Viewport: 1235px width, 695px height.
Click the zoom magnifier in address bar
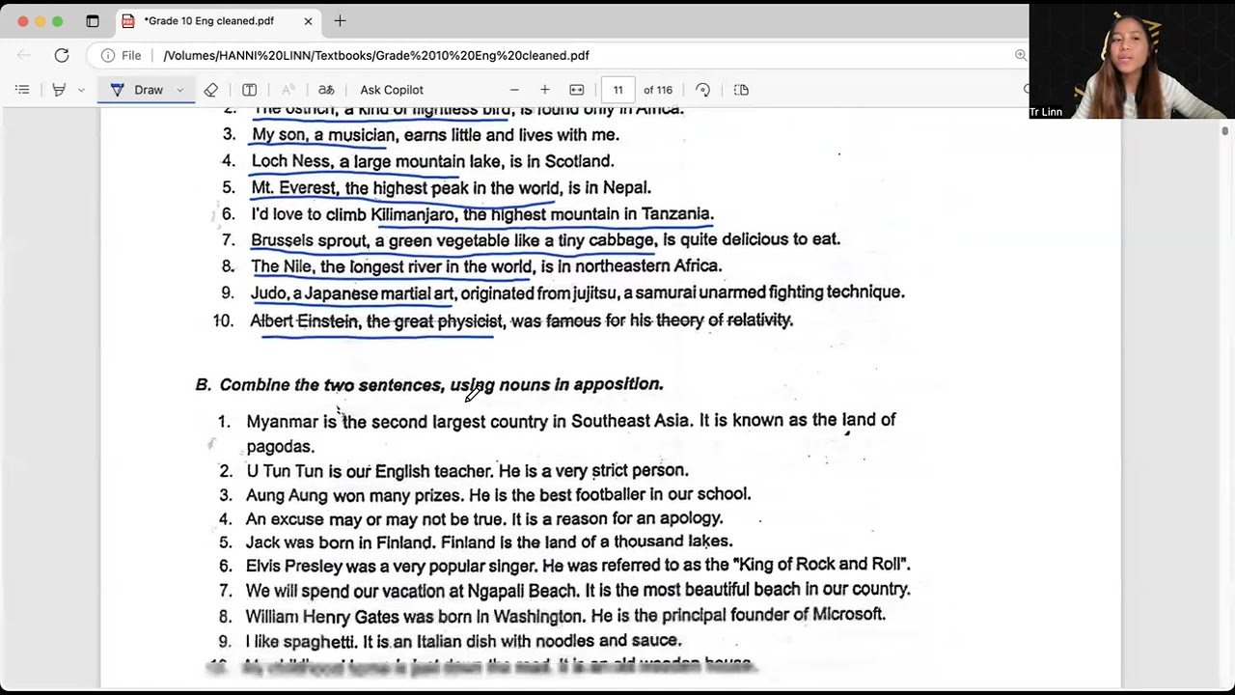coord(1020,55)
